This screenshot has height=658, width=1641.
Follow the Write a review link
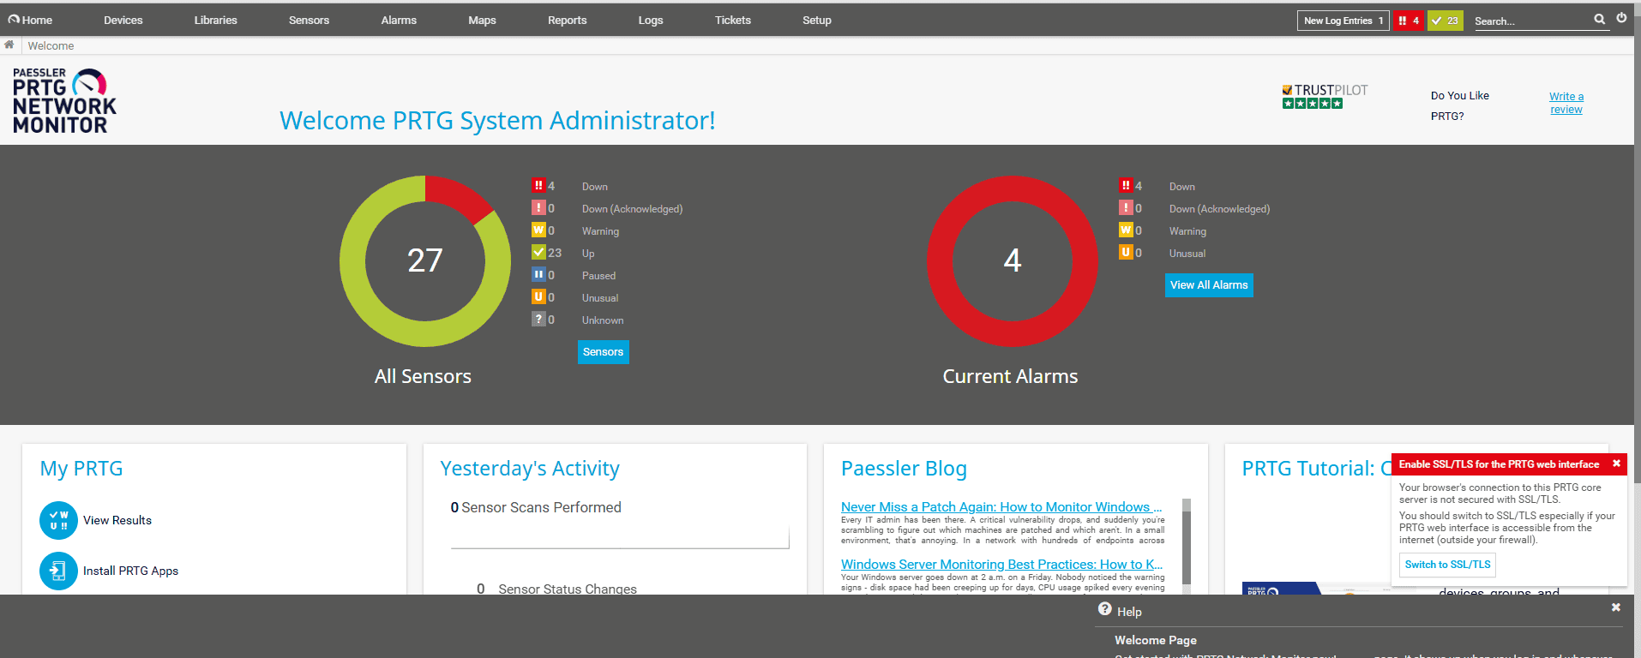[x=1566, y=103]
